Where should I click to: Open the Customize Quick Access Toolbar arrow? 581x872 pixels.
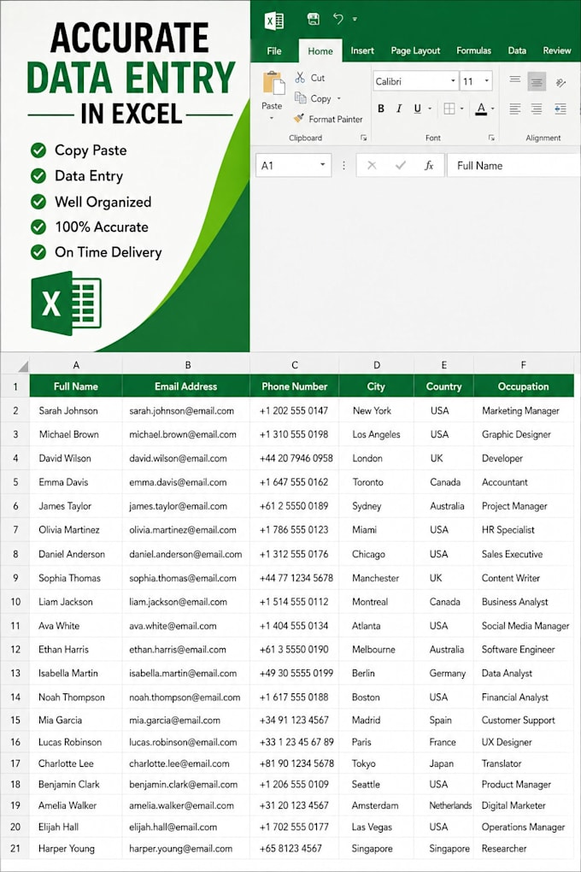355,19
